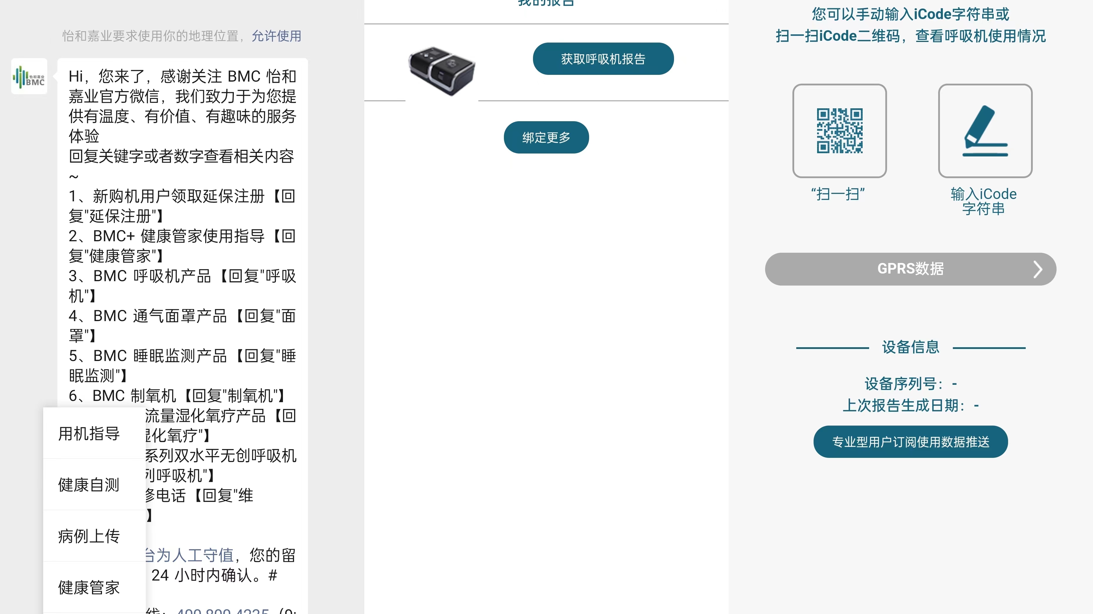Click the blue 人工守值 text link

point(200,555)
